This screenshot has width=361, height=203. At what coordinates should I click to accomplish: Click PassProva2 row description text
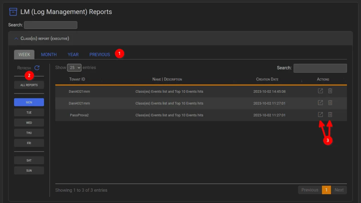pos(169,115)
